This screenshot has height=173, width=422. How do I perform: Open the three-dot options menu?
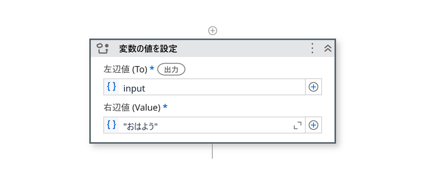[312, 48]
